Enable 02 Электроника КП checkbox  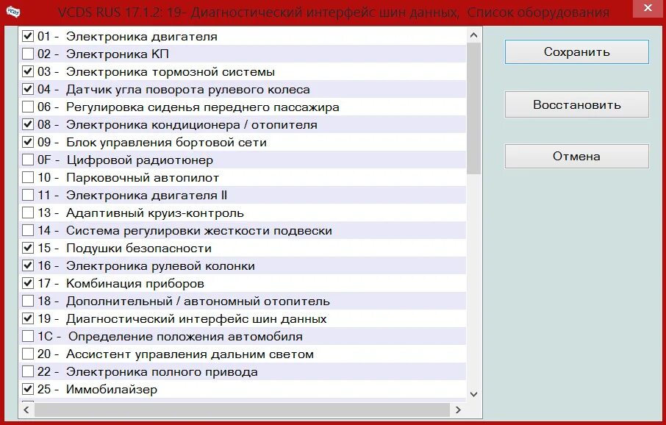[x=28, y=54]
